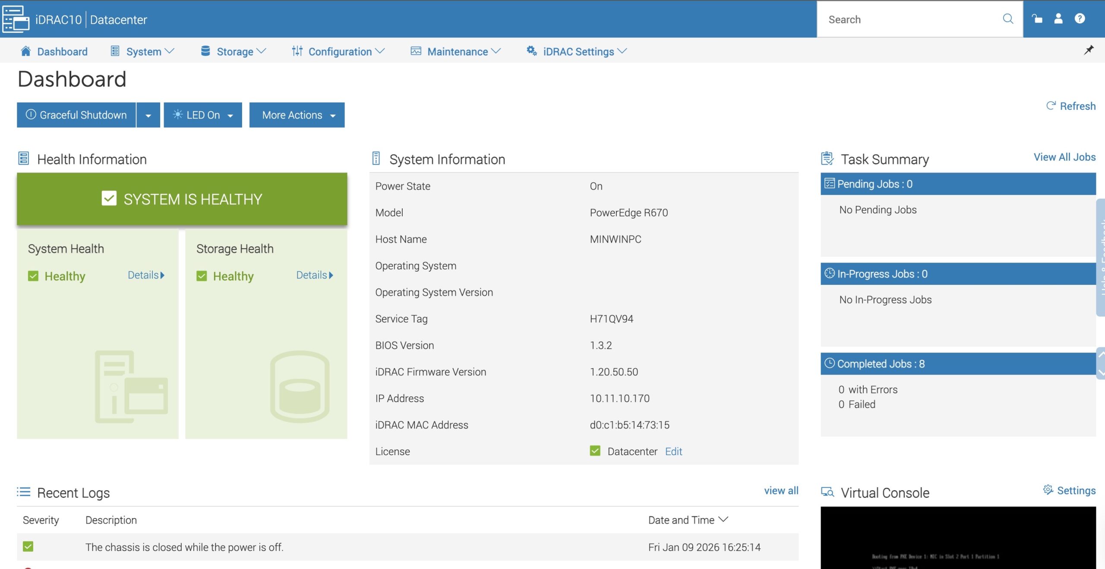Click the iDRAC server logo icon
This screenshot has height=569, width=1105.
(x=16, y=19)
